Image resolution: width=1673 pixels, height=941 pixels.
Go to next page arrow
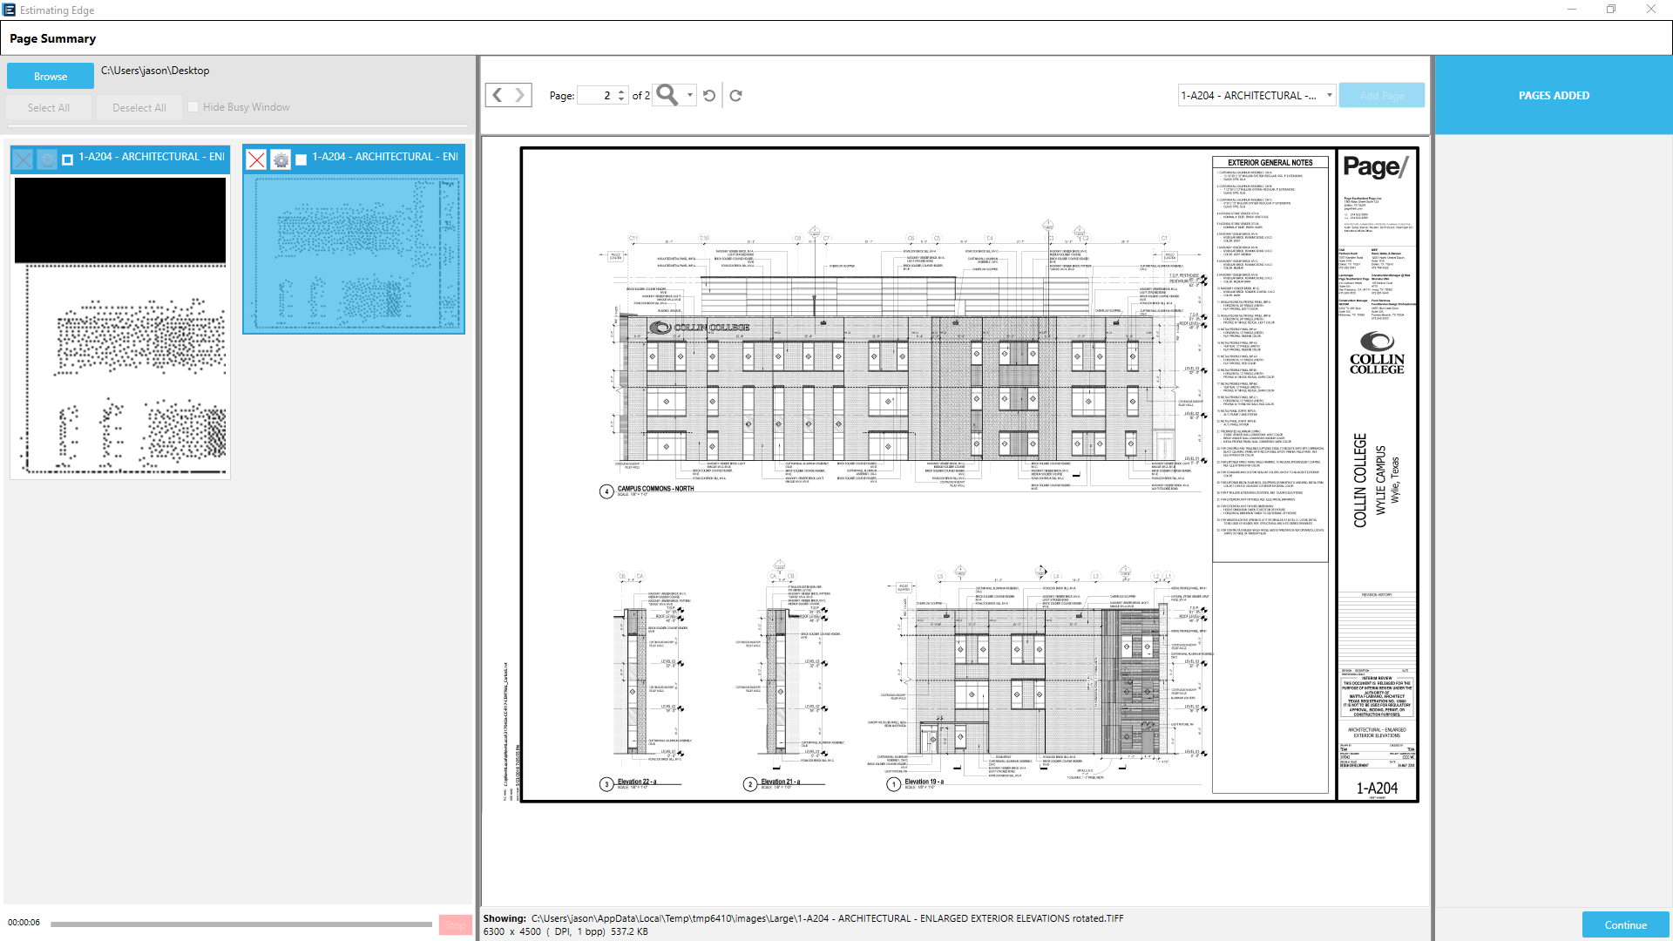[x=519, y=95]
